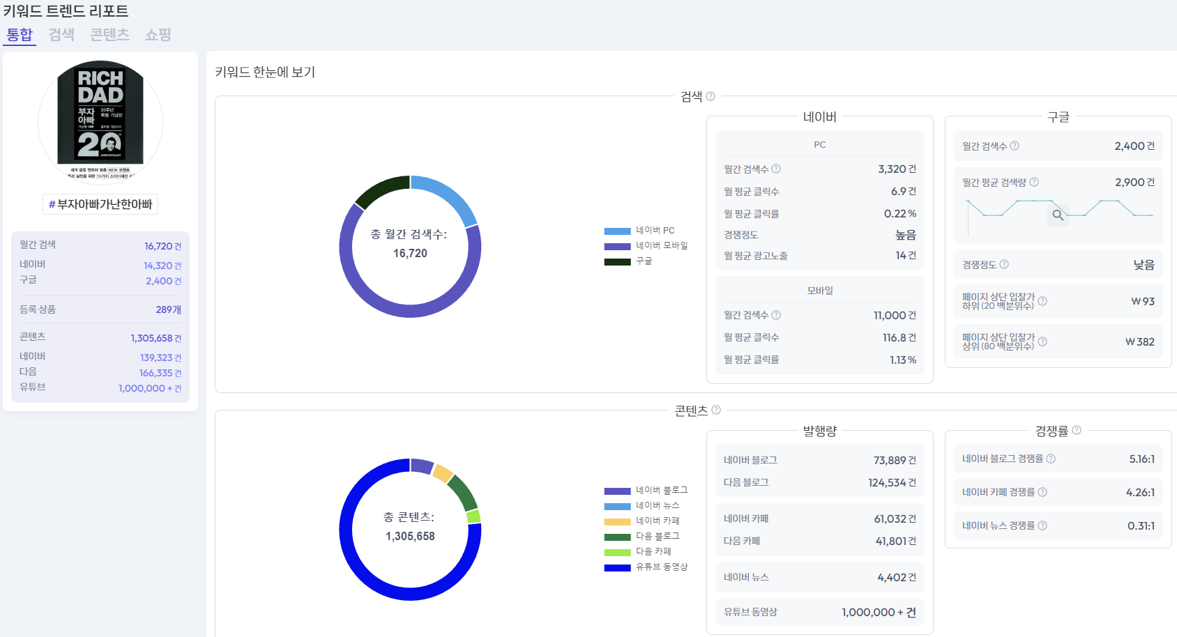Open the 콘텐츠 tab
This screenshot has width=1177, height=637.
coord(109,34)
